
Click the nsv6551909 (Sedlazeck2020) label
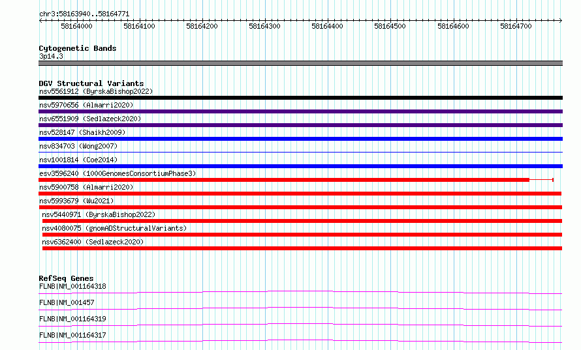(90, 119)
